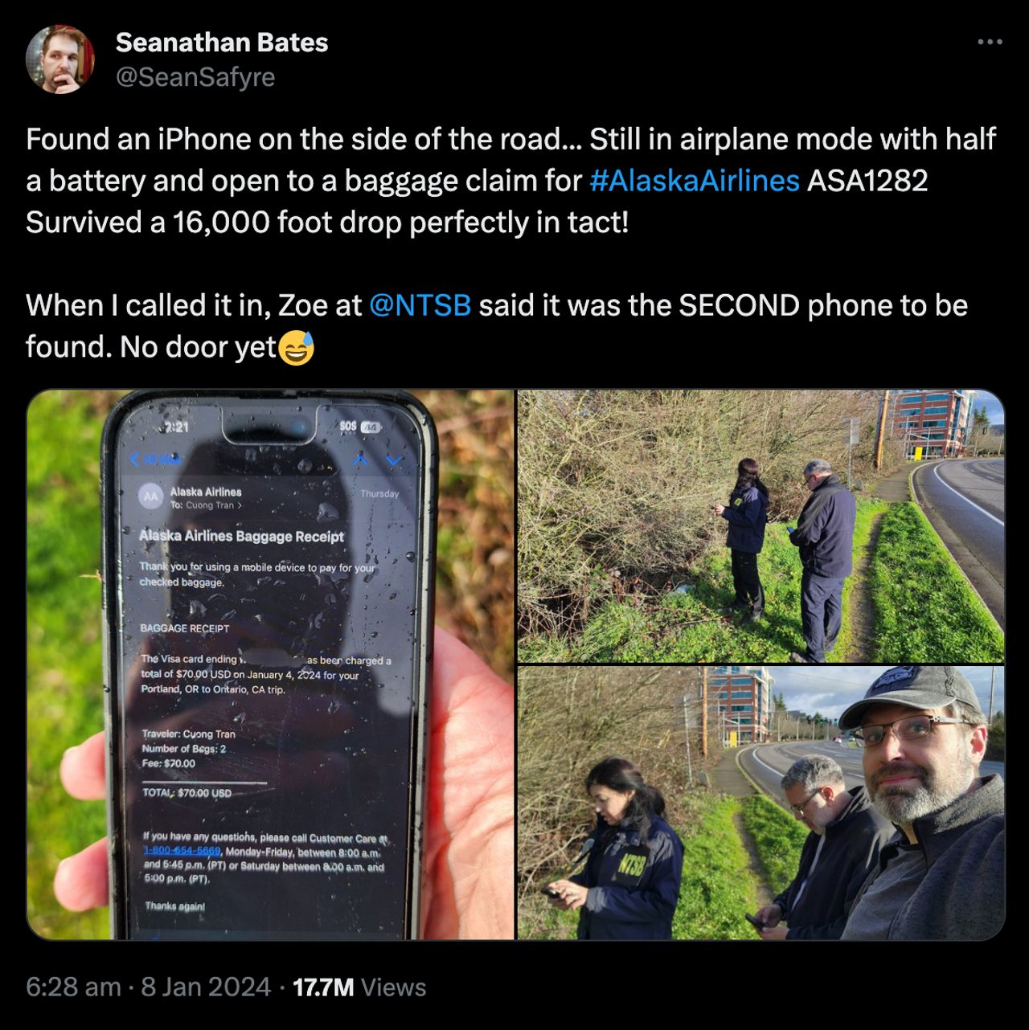Tap the 1-800-654-5669 phone number link

(182, 851)
